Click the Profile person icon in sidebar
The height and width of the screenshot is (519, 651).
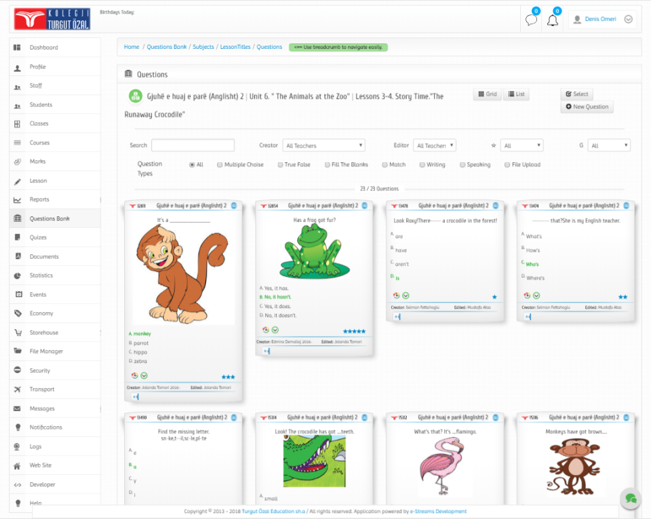(18, 67)
